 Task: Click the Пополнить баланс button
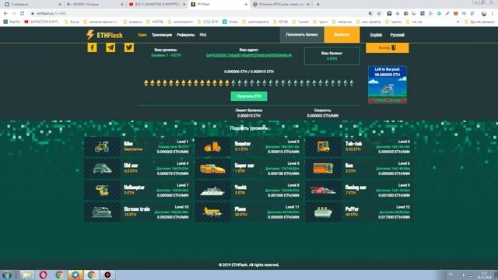tap(302, 34)
